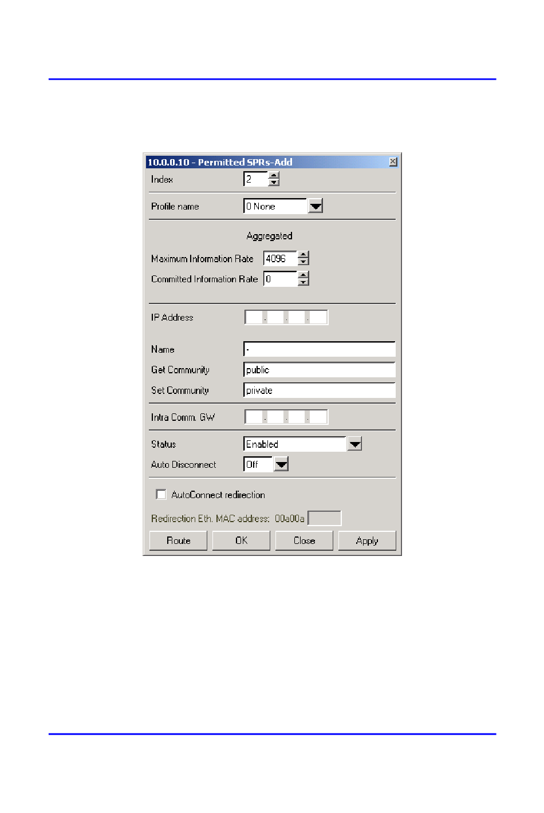Click the IP Address input field

point(286,317)
